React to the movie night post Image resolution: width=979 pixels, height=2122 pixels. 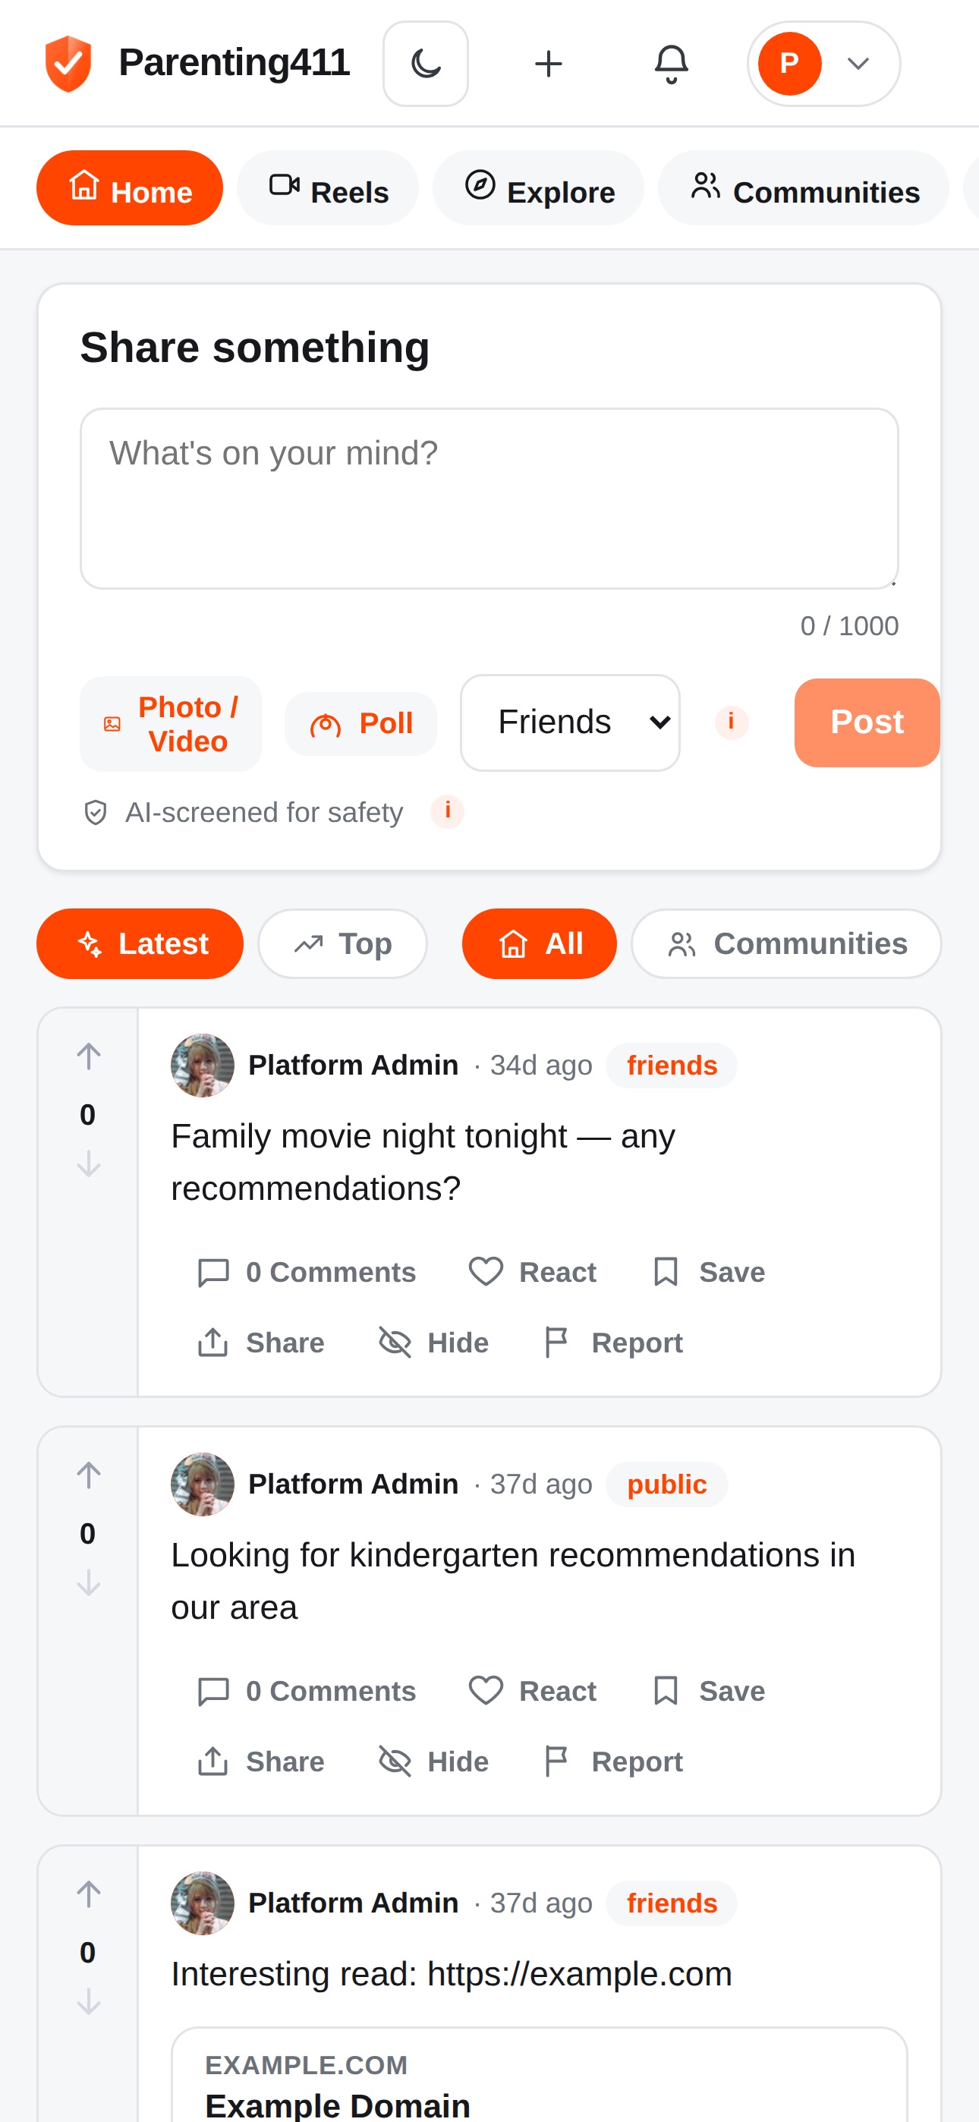coord(532,1272)
